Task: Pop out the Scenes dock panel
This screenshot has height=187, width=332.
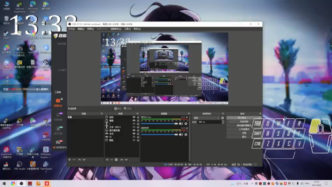Action: coord(102,113)
